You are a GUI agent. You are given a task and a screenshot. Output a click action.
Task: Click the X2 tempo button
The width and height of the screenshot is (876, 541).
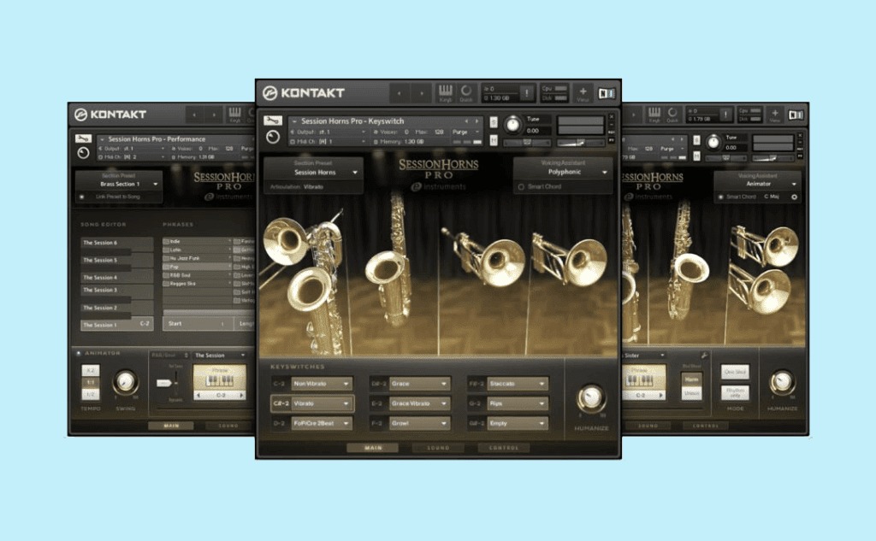[x=90, y=370]
